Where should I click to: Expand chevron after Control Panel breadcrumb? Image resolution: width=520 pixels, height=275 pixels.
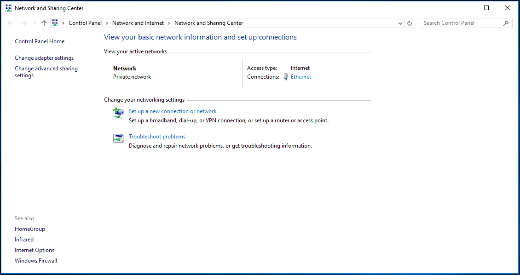[x=107, y=23]
